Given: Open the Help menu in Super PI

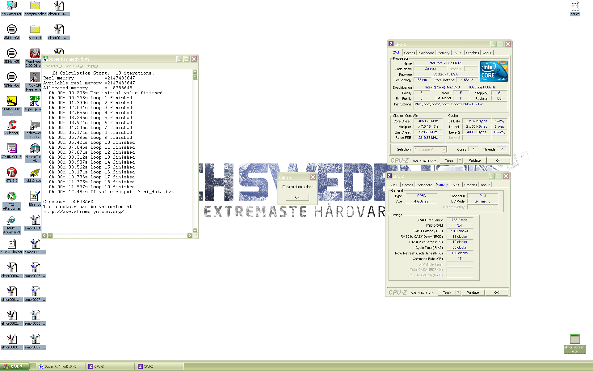Looking at the screenshot, I should [x=92, y=66].
